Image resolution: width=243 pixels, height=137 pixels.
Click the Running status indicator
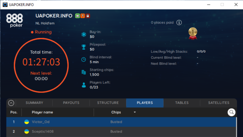coord(41,32)
